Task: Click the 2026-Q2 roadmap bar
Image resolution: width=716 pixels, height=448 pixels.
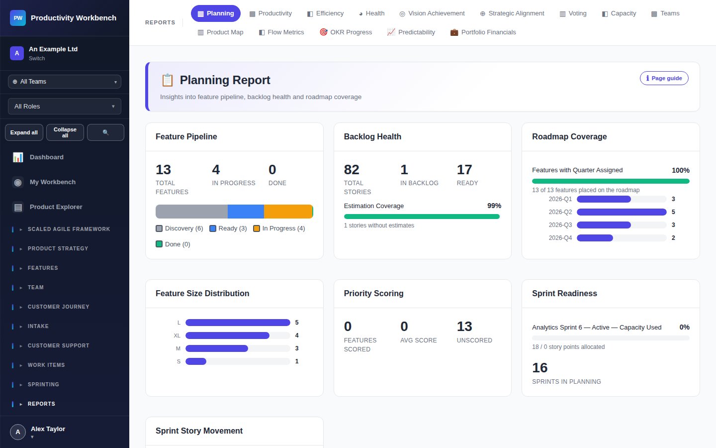Action: (622, 212)
